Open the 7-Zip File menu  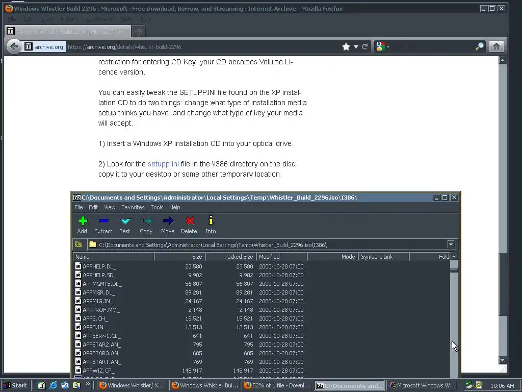pos(79,207)
